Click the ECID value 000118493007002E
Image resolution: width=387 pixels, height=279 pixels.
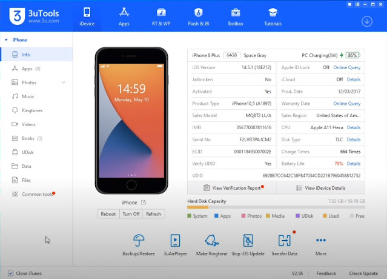click(x=253, y=152)
